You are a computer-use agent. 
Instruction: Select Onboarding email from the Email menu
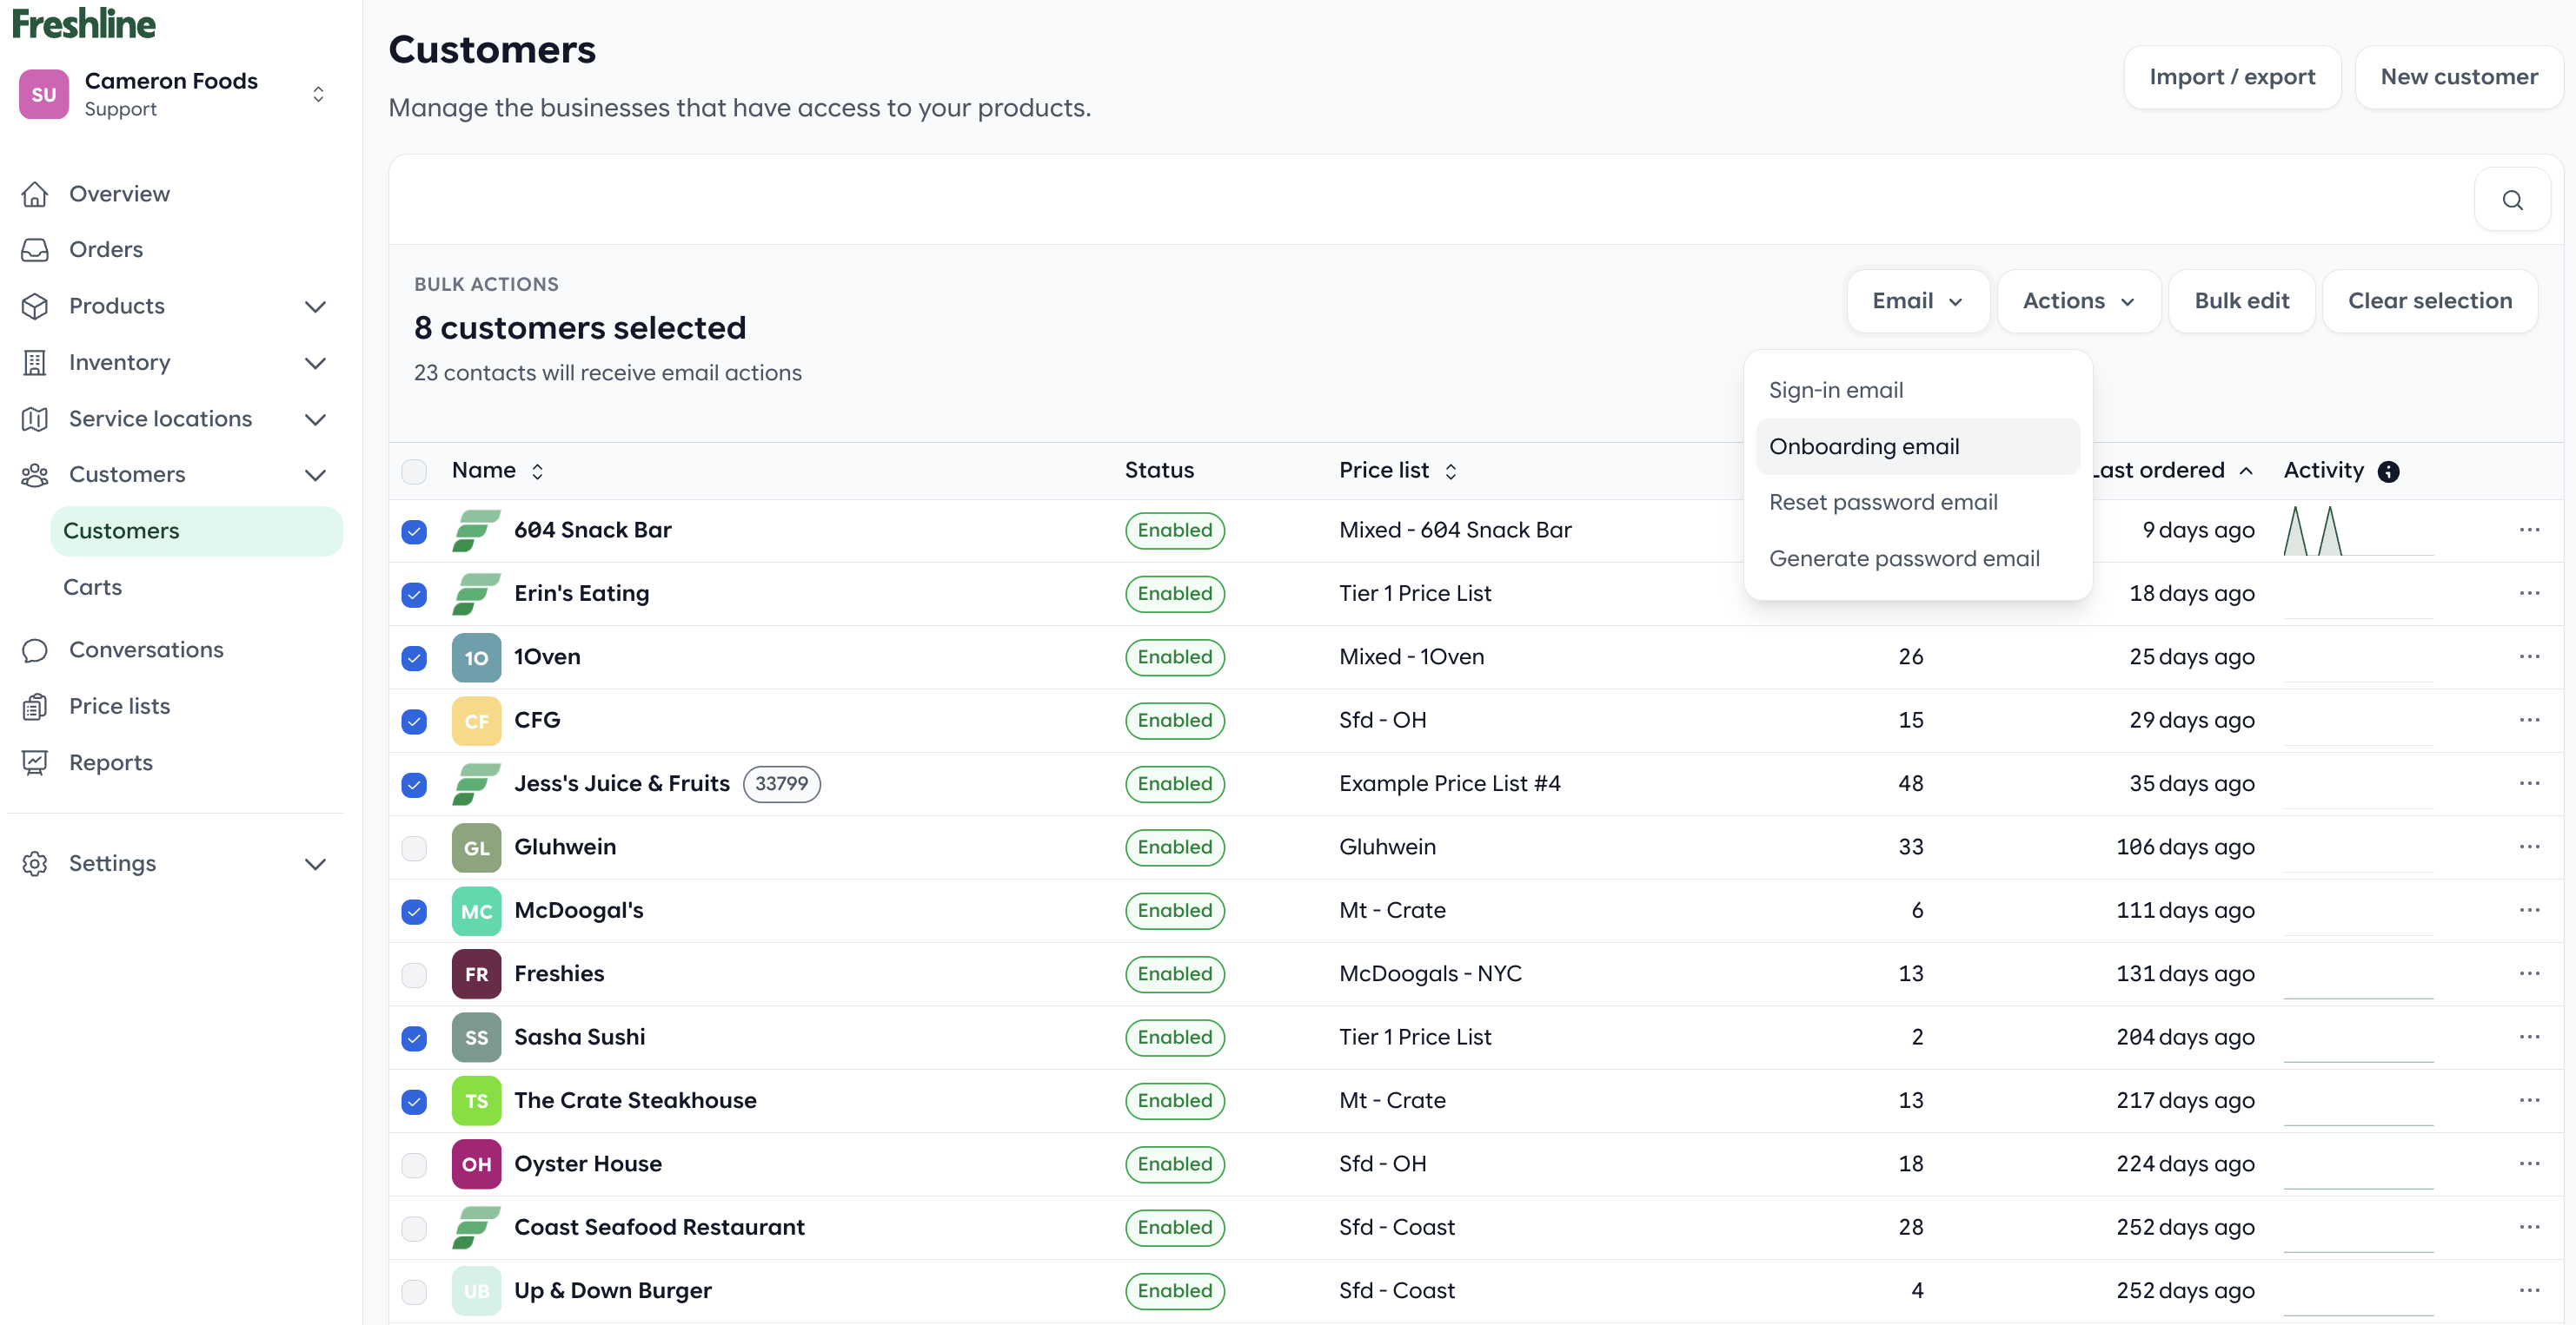1863,445
